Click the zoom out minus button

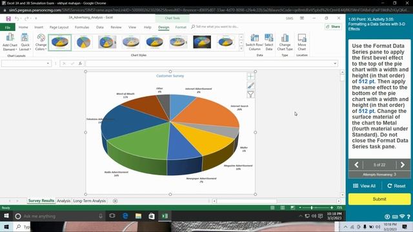point(300,208)
